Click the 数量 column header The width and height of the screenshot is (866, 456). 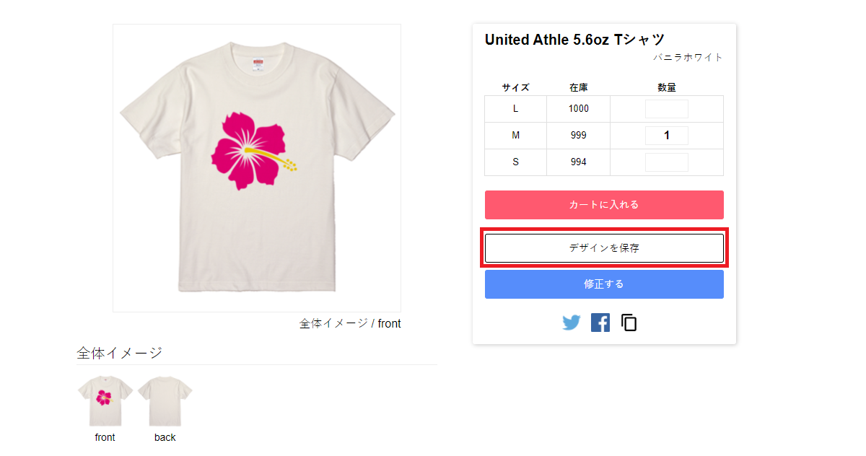[667, 87]
